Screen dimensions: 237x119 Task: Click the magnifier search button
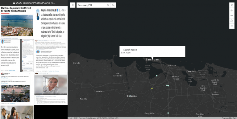point(113,5)
